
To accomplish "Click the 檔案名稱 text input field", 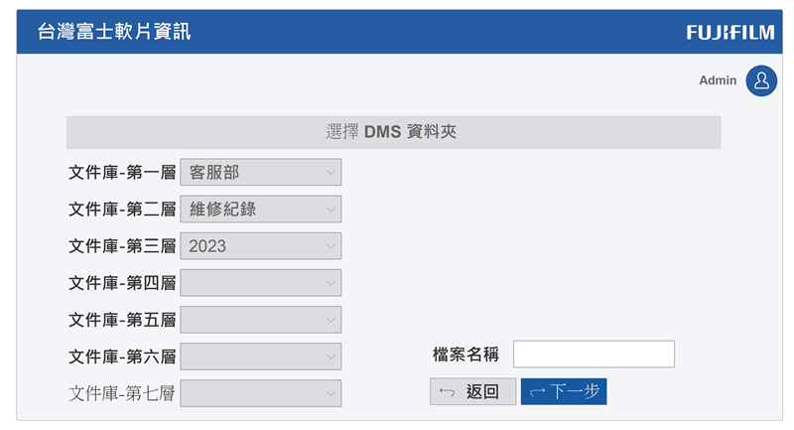I will click(x=594, y=355).
